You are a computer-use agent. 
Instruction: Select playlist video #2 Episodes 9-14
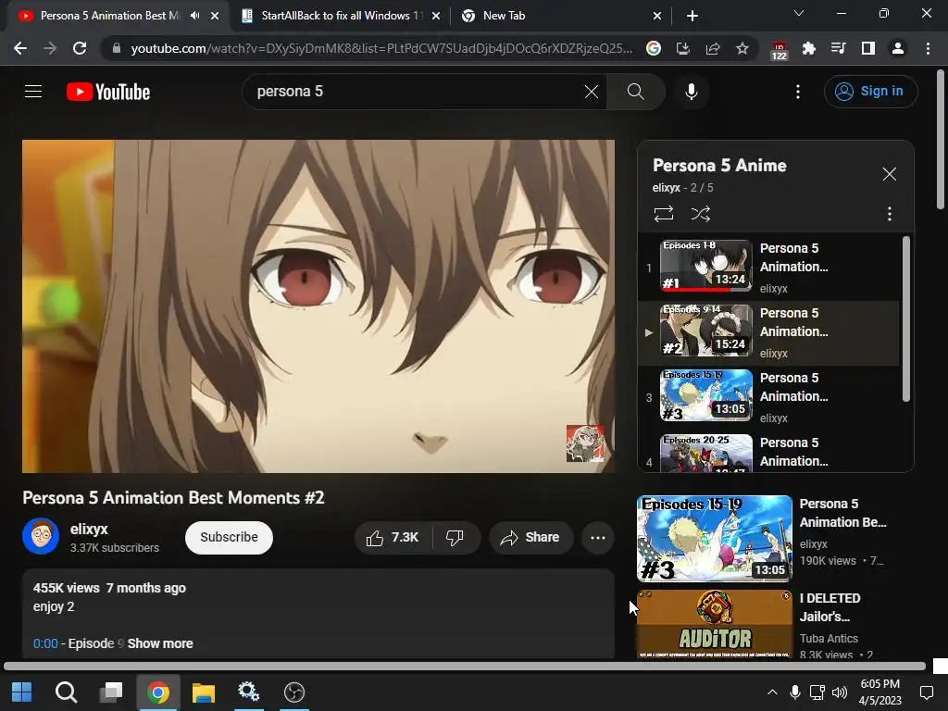(x=767, y=332)
